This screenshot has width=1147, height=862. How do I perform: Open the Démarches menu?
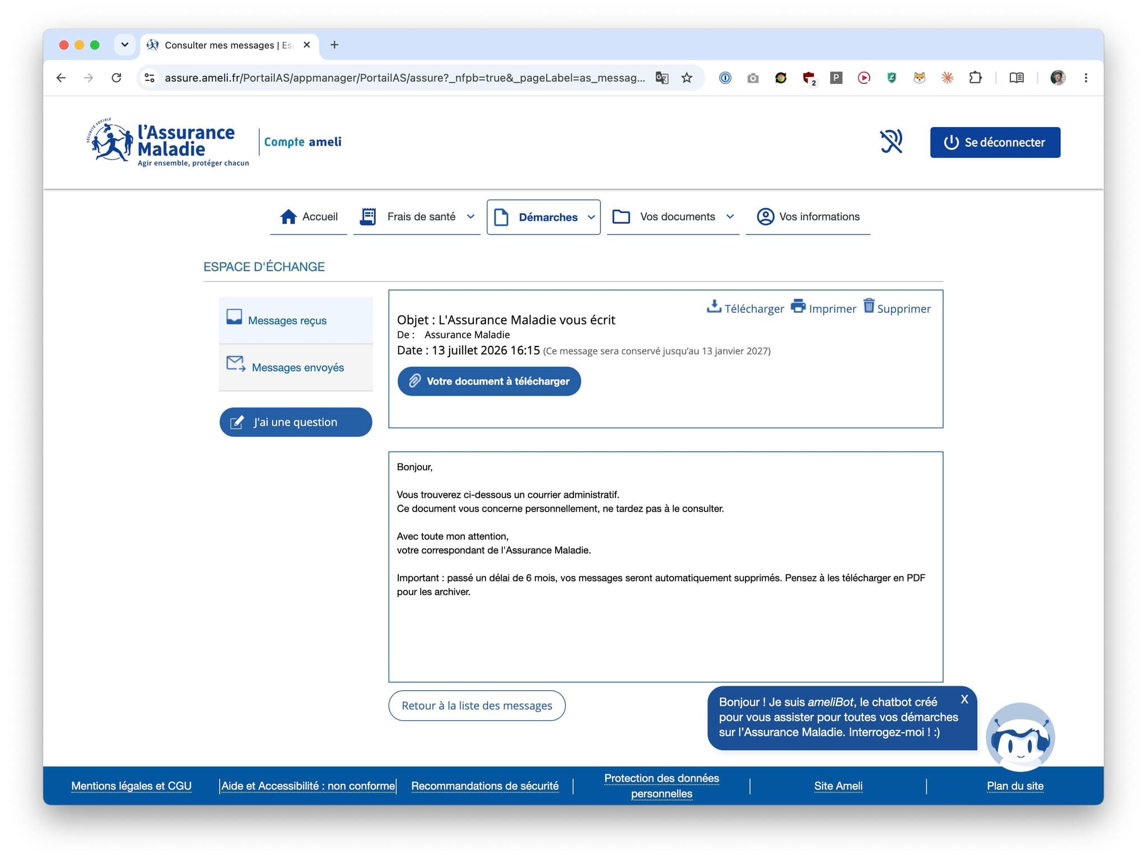point(543,217)
